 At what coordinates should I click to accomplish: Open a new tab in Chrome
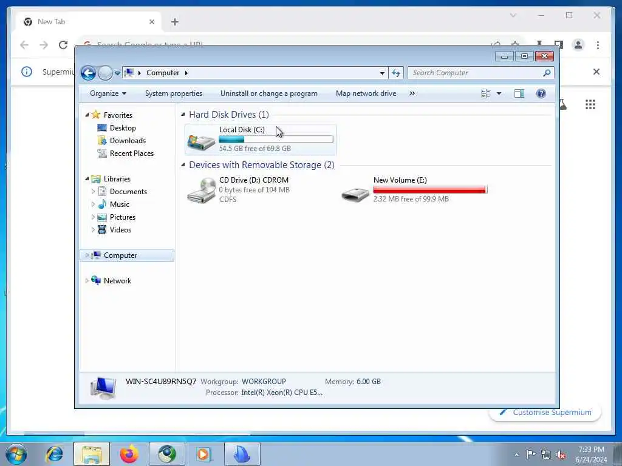tap(174, 22)
